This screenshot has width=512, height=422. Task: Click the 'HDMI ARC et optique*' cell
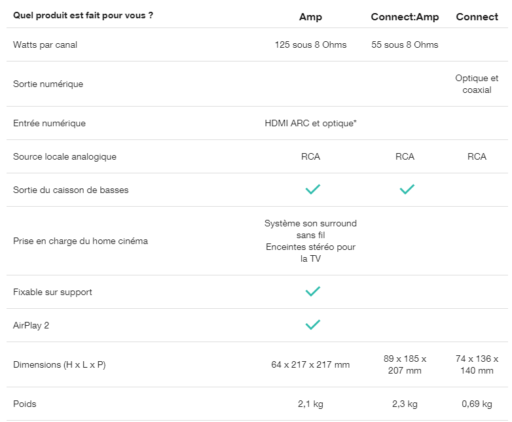[310, 124]
